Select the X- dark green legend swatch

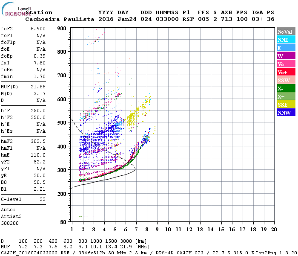286,88
